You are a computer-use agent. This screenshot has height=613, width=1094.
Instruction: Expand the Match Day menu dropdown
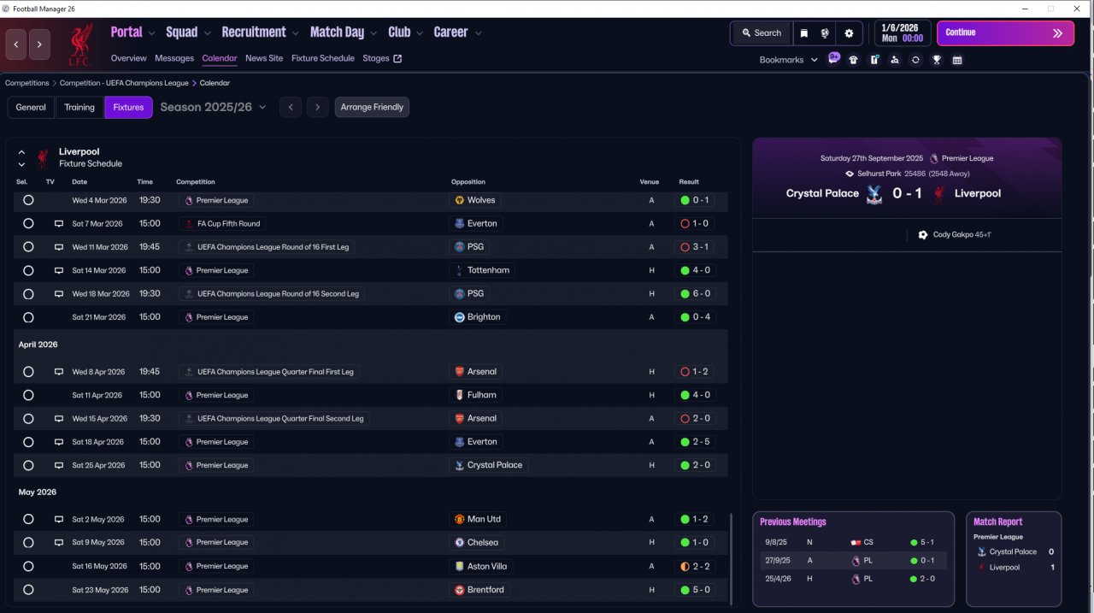[x=373, y=33]
